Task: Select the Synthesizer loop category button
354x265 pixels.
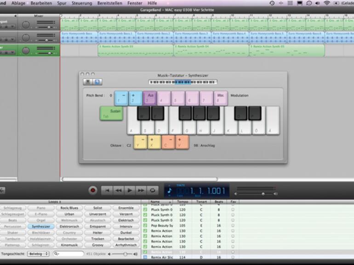Action: (41, 226)
